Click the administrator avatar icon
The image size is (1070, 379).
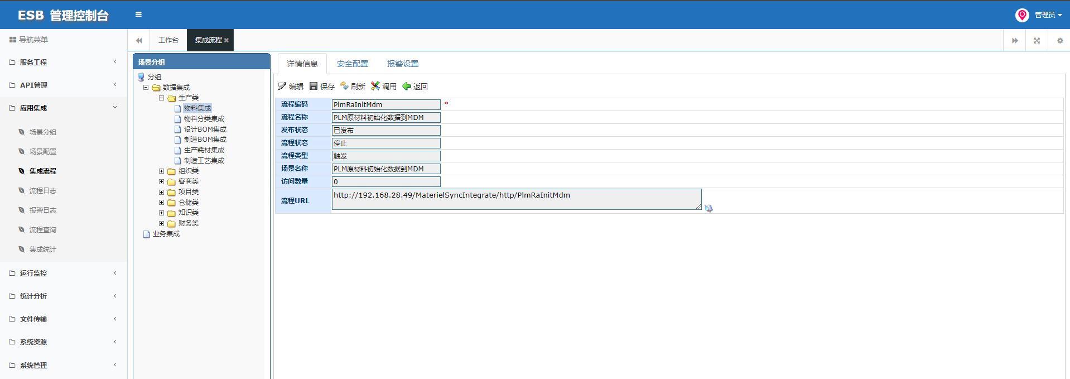click(x=1022, y=15)
